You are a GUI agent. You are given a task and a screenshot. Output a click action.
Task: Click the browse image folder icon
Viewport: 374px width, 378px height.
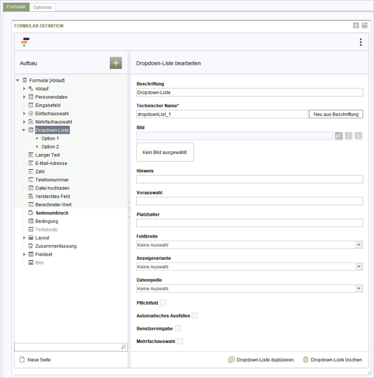(338, 136)
